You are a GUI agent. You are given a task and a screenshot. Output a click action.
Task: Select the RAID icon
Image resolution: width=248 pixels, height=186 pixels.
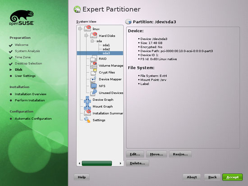(x=94, y=59)
